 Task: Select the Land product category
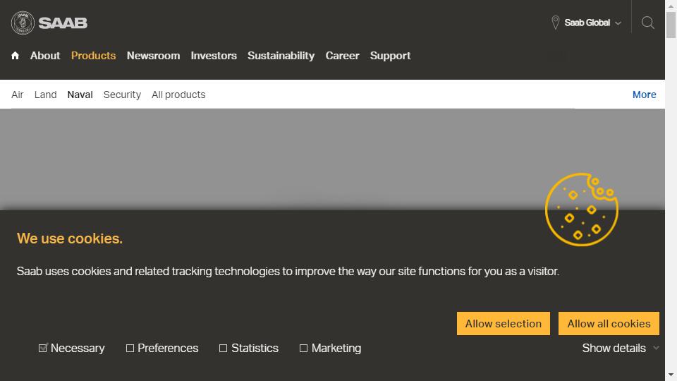tap(45, 95)
